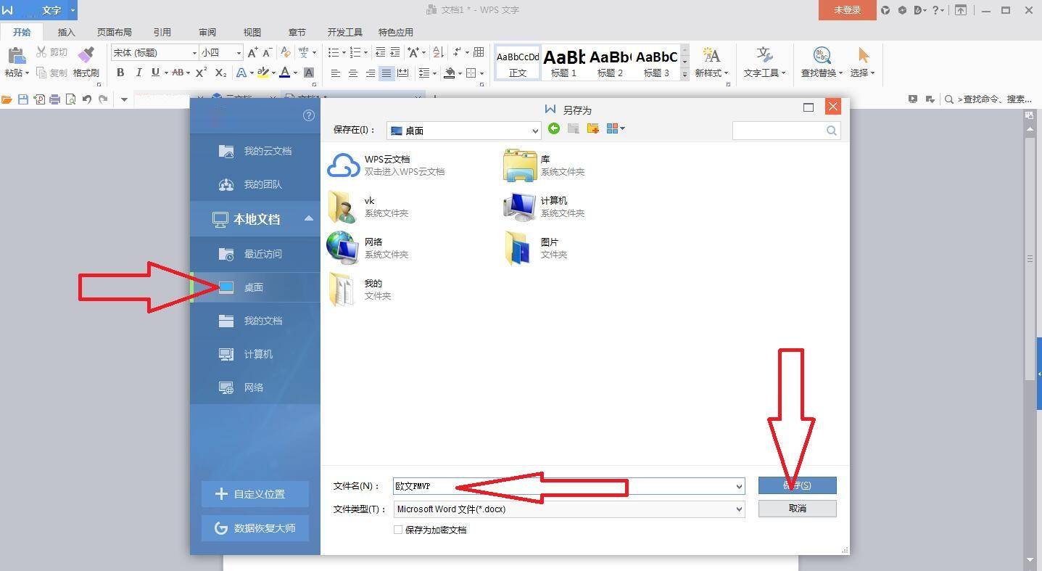Click the 未登录 login button
The image size is (1042, 571).
(x=847, y=10)
